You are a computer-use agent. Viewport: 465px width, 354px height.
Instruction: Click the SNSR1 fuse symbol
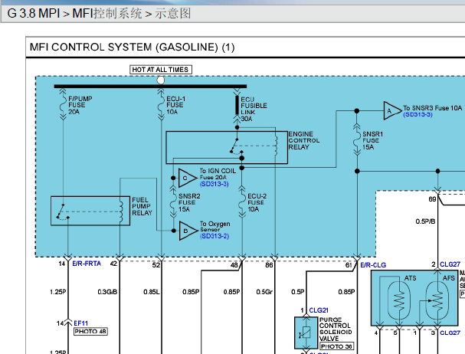[x=357, y=140]
